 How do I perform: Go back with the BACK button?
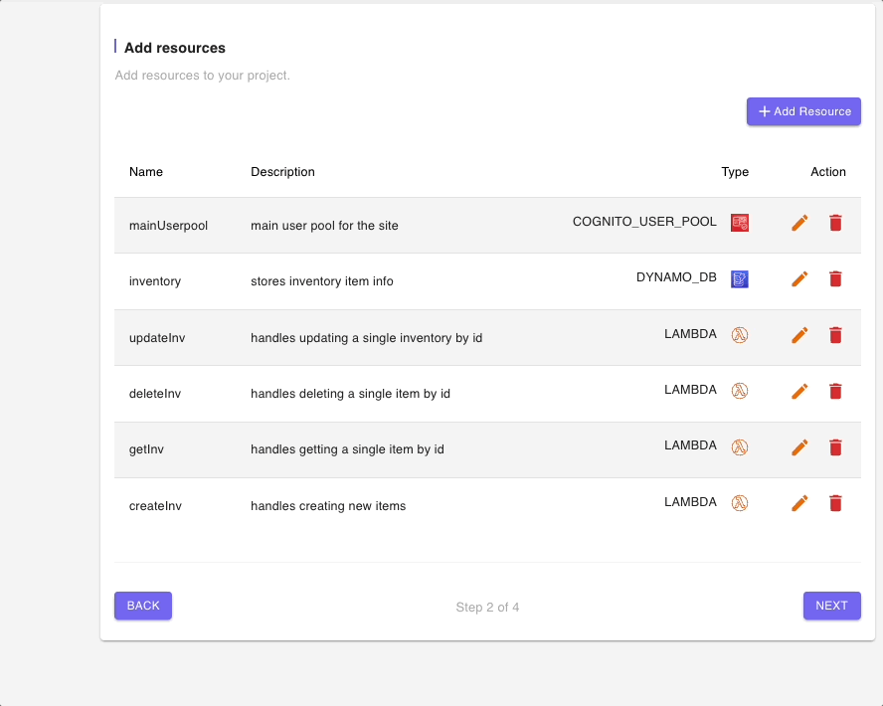[x=143, y=606]
